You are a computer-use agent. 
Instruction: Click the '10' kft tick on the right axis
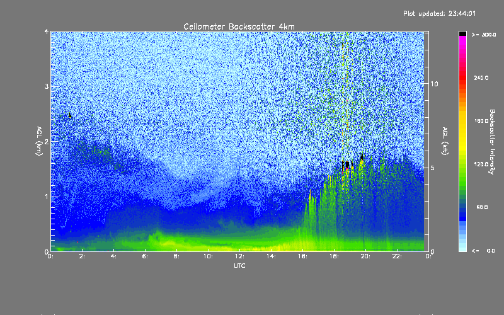(x=434, y=84)
